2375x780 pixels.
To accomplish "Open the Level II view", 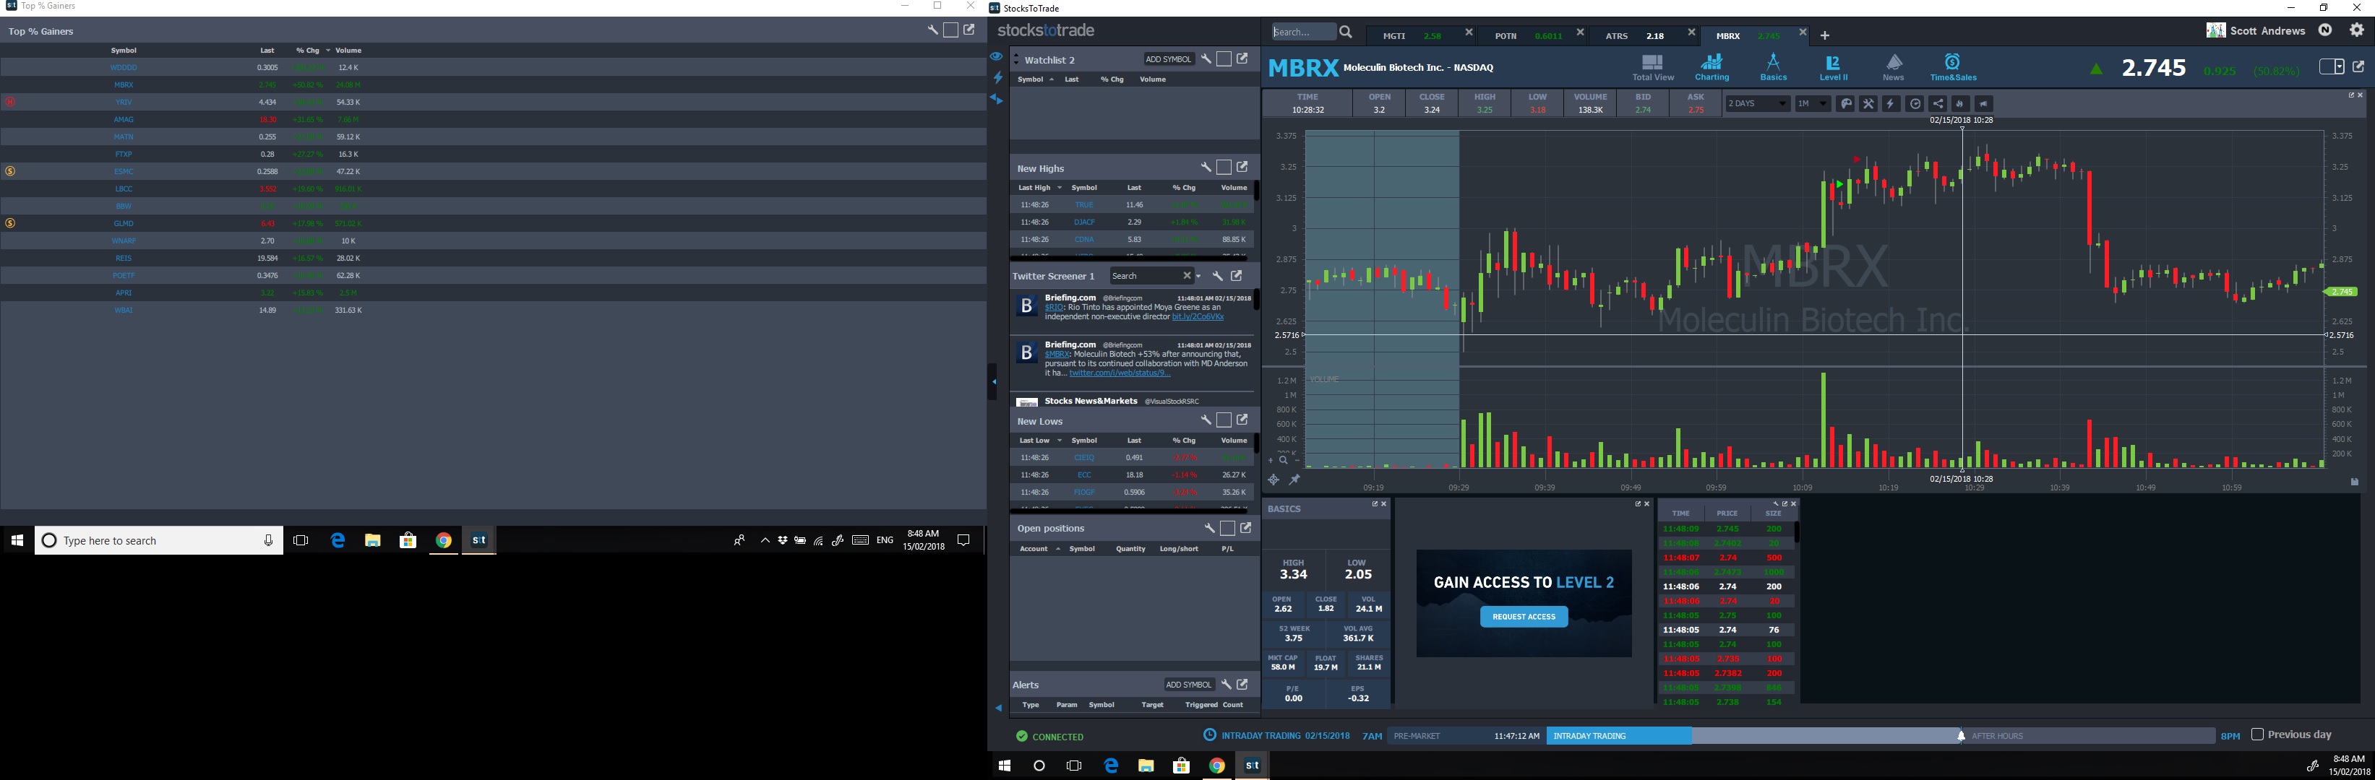I will pyautogui.click(x=1833, y=67).
